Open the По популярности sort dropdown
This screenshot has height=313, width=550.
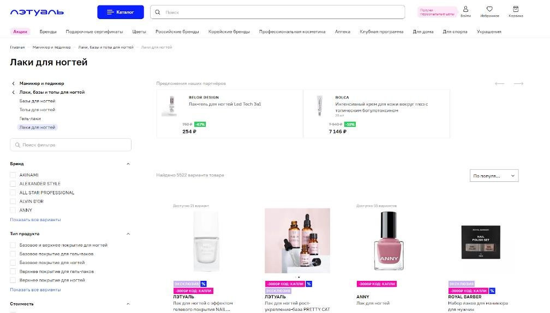coord(494,176)
